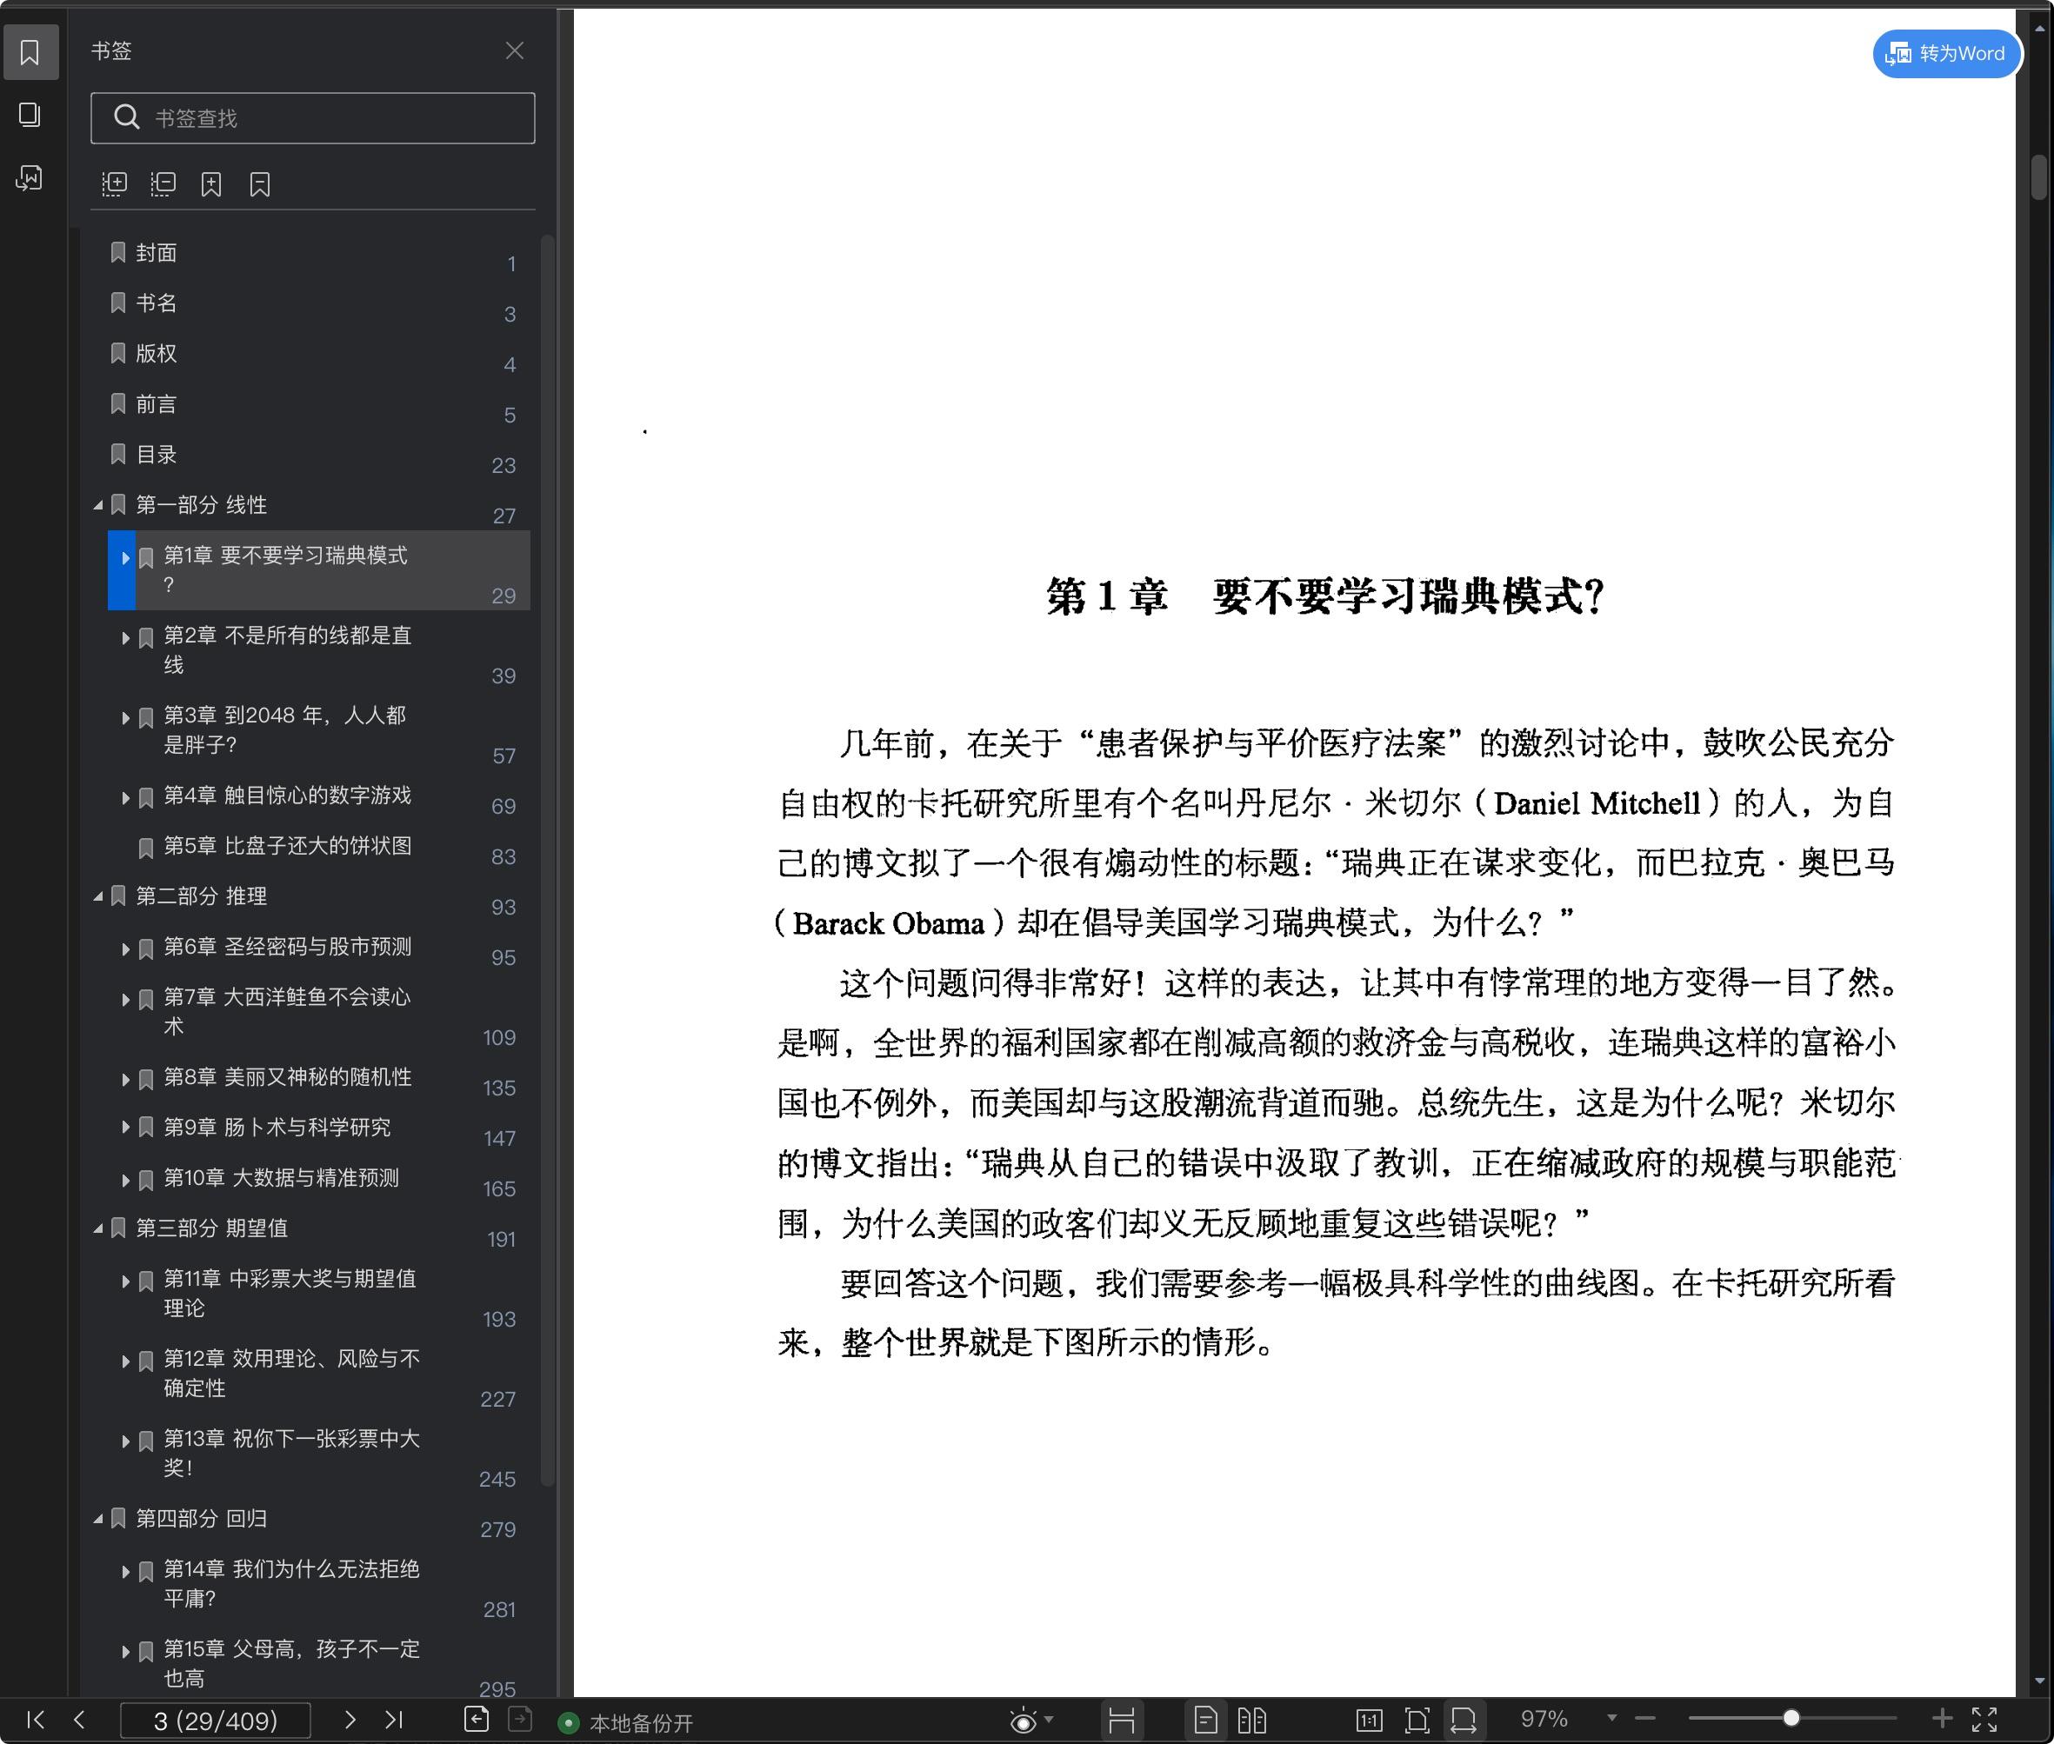Open 第13章 祝你下一张彩票中大奖
The image size is (2054, 1744).
point(291,1454)
